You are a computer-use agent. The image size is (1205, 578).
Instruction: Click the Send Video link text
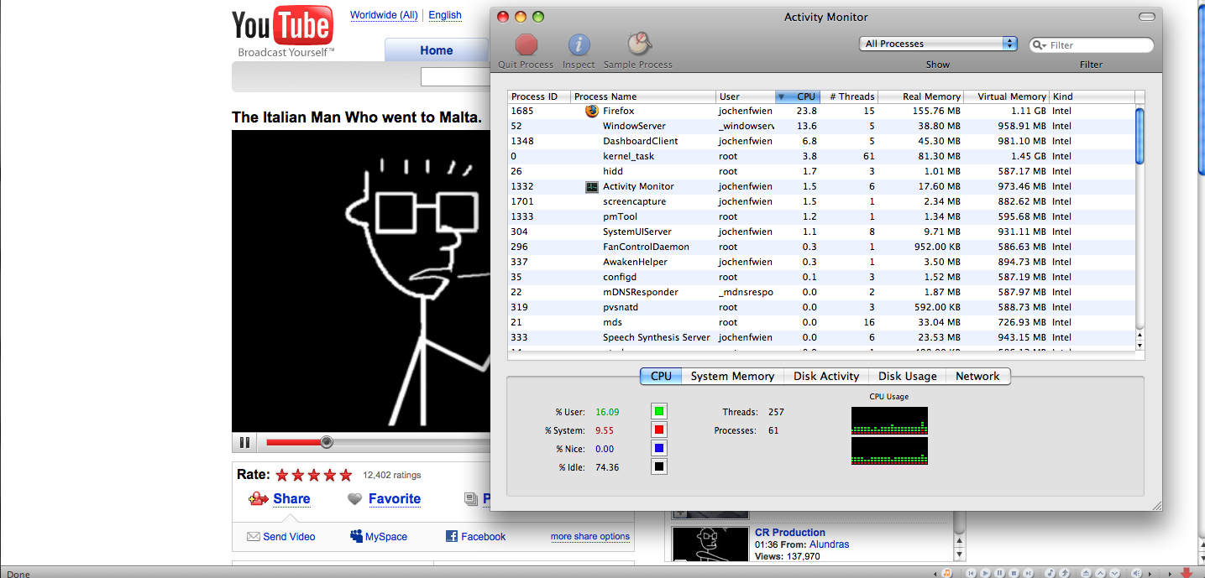click(x=289, y=537)
